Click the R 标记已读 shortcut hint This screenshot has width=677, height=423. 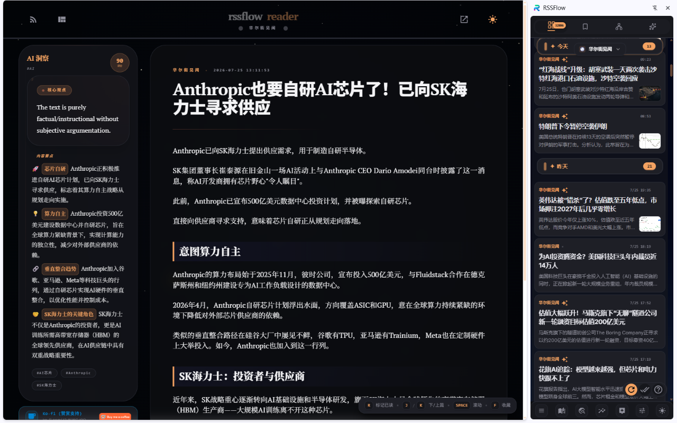coord(380,405)
